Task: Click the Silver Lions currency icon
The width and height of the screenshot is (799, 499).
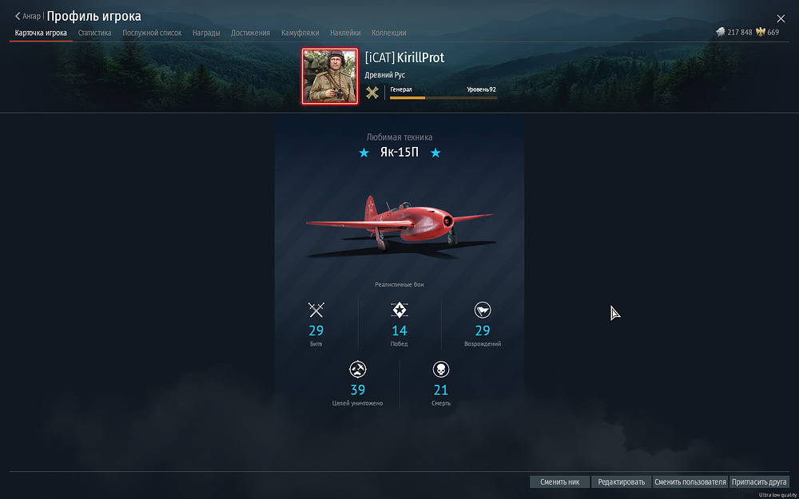Action: tap(721, 33)
